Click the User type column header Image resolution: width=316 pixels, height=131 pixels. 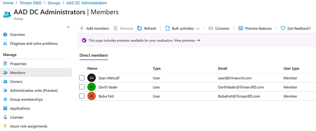pyautogui.click(x=291, y=69)
